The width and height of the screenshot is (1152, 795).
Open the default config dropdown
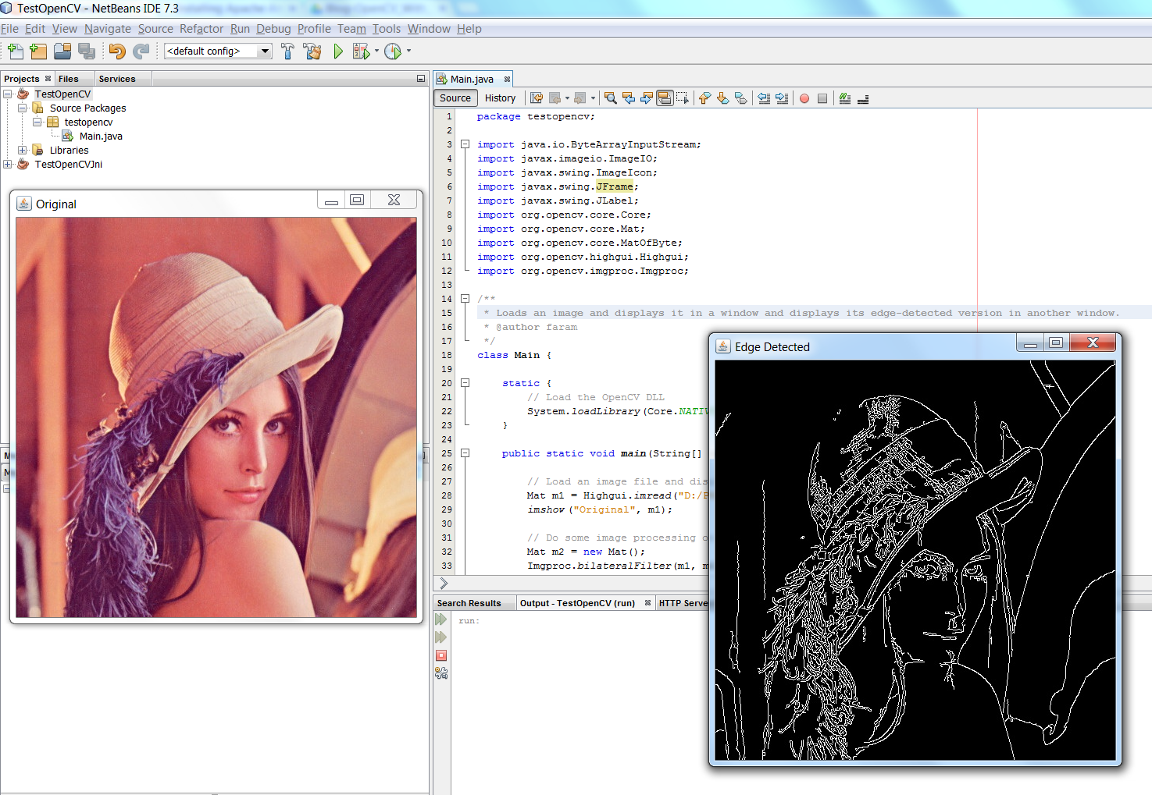click(263, 50)
